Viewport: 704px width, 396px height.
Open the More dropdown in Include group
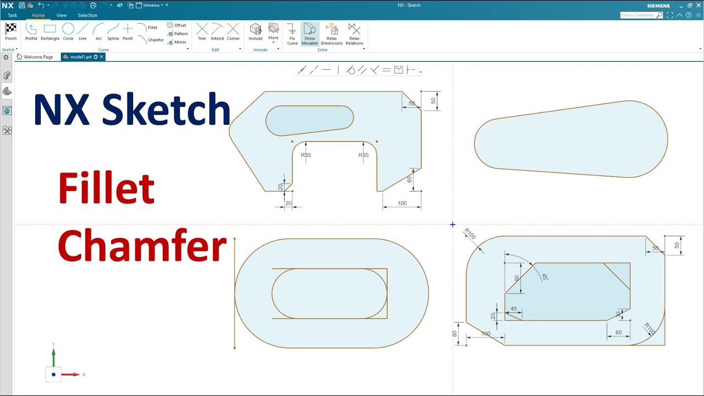point(273,32)
